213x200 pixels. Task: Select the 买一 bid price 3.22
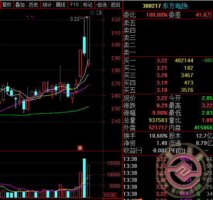tap(162, 60)
